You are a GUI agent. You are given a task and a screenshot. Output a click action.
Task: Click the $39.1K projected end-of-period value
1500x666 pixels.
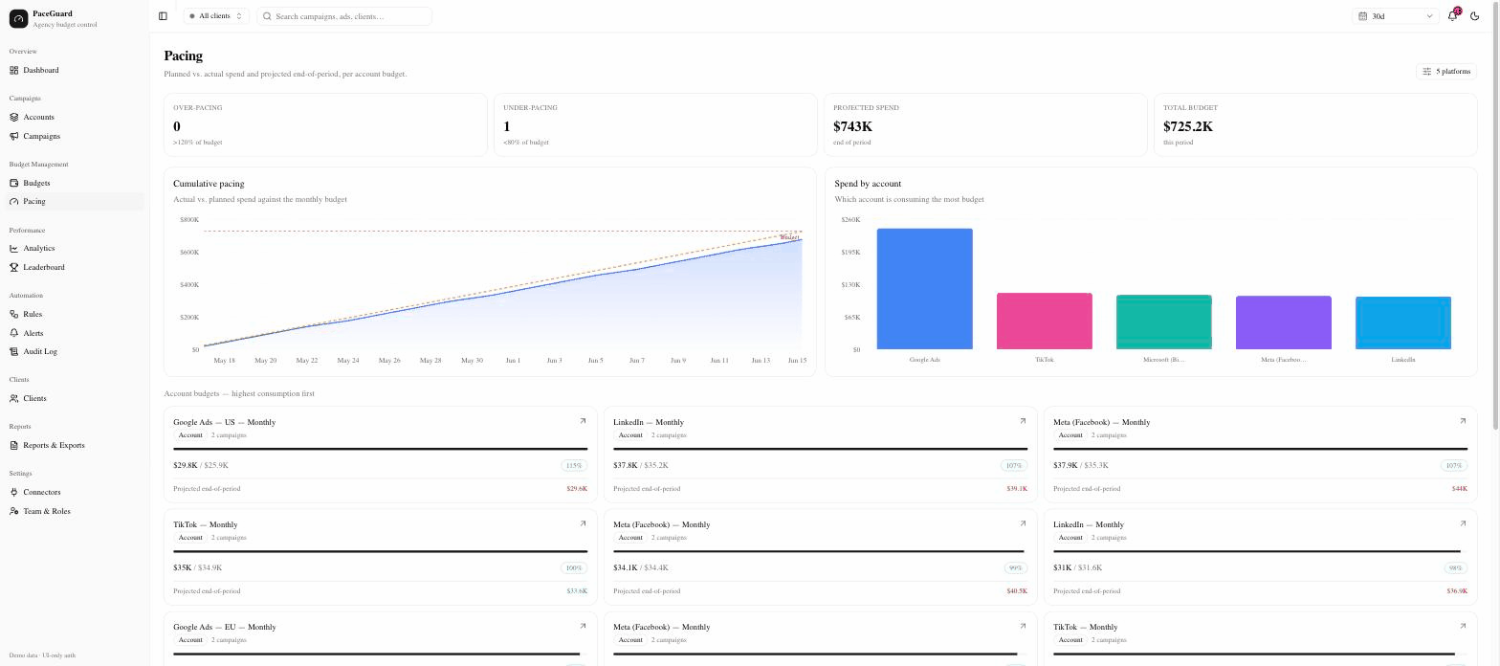pos(1017,489)
